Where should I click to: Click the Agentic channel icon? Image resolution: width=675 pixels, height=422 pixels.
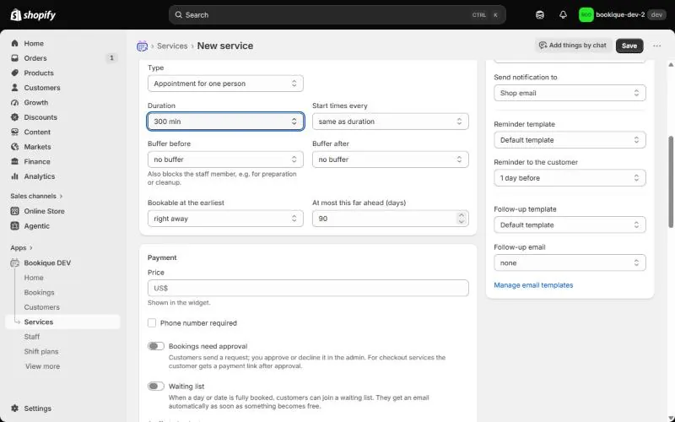pos(15,225)
